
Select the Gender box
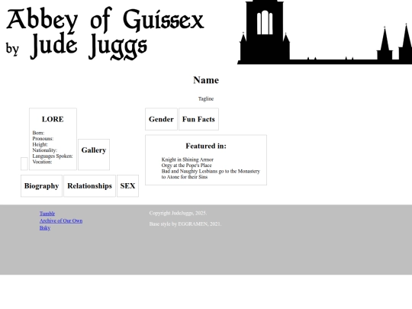[161, 119]
